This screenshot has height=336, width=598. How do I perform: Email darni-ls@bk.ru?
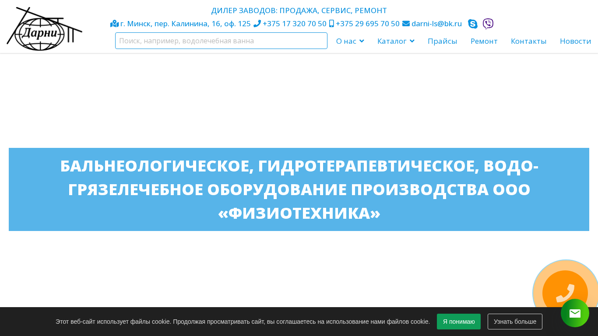(x=436, y=24)
